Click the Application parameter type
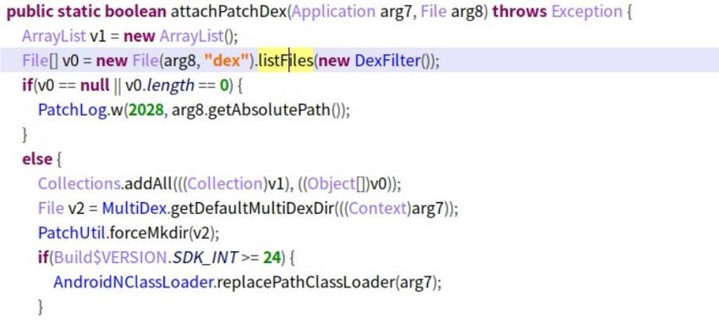 coord(333,12)
